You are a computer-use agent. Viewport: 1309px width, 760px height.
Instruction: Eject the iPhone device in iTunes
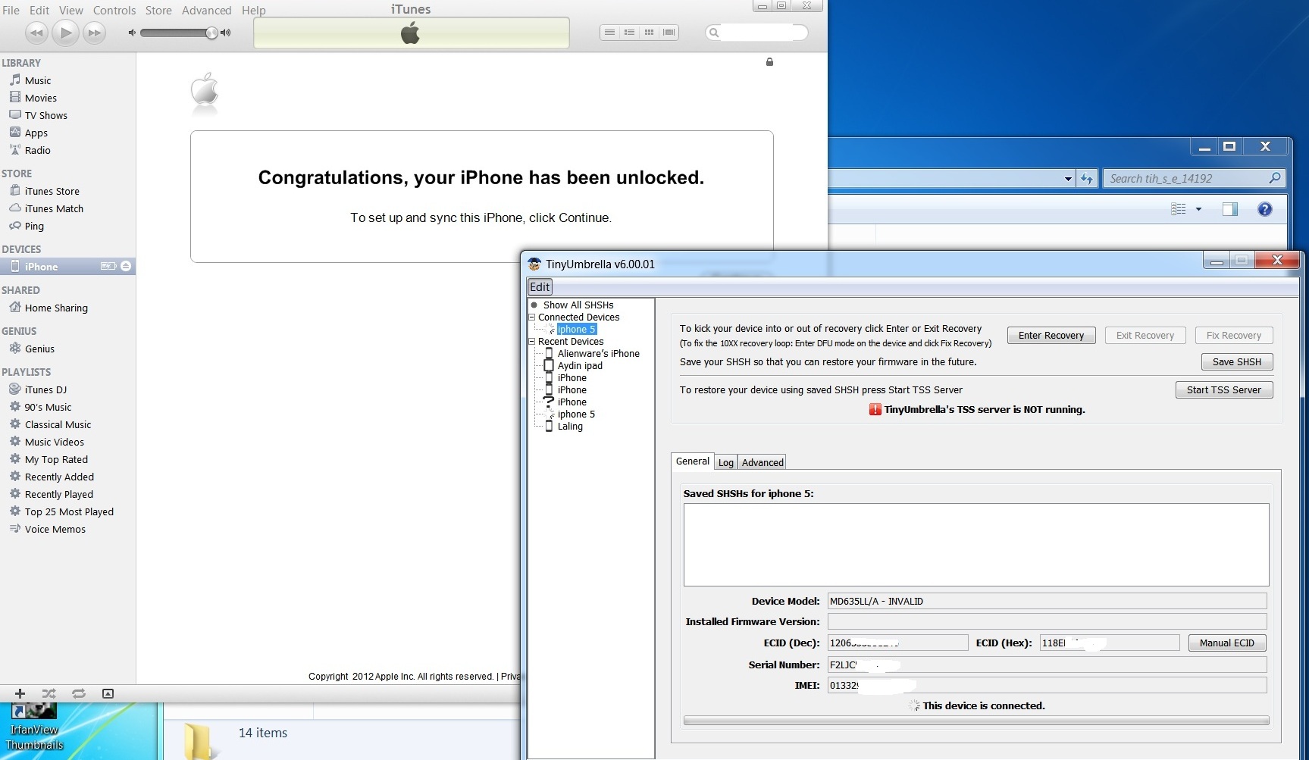[126, 266]
